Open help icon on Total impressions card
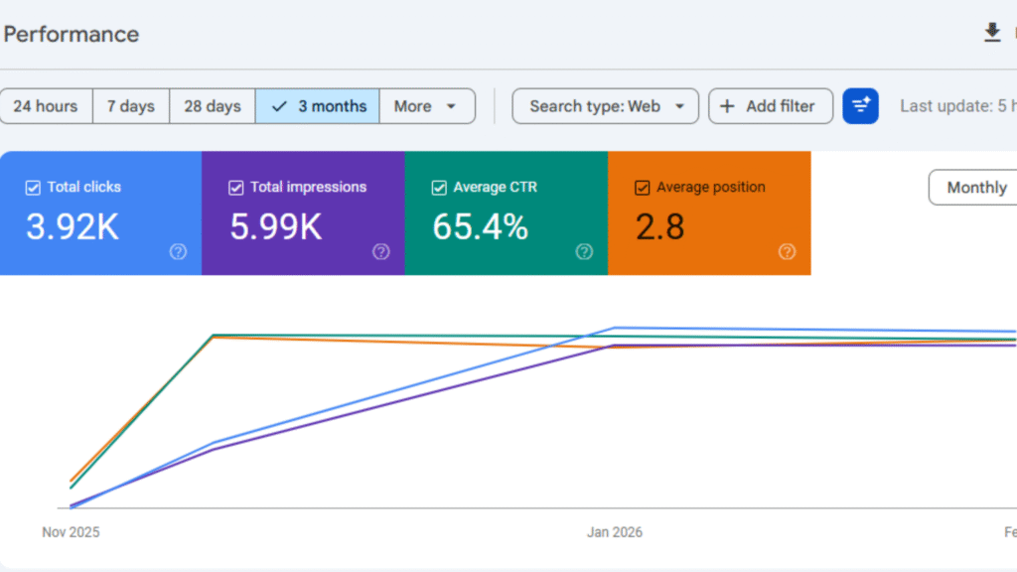Viewport: 1017px width, 572px height. (380, 252)
